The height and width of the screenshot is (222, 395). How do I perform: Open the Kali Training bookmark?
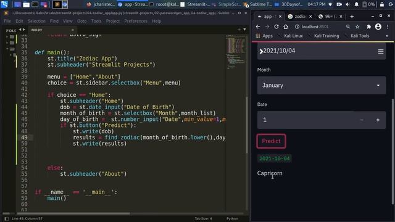[323, 36]
